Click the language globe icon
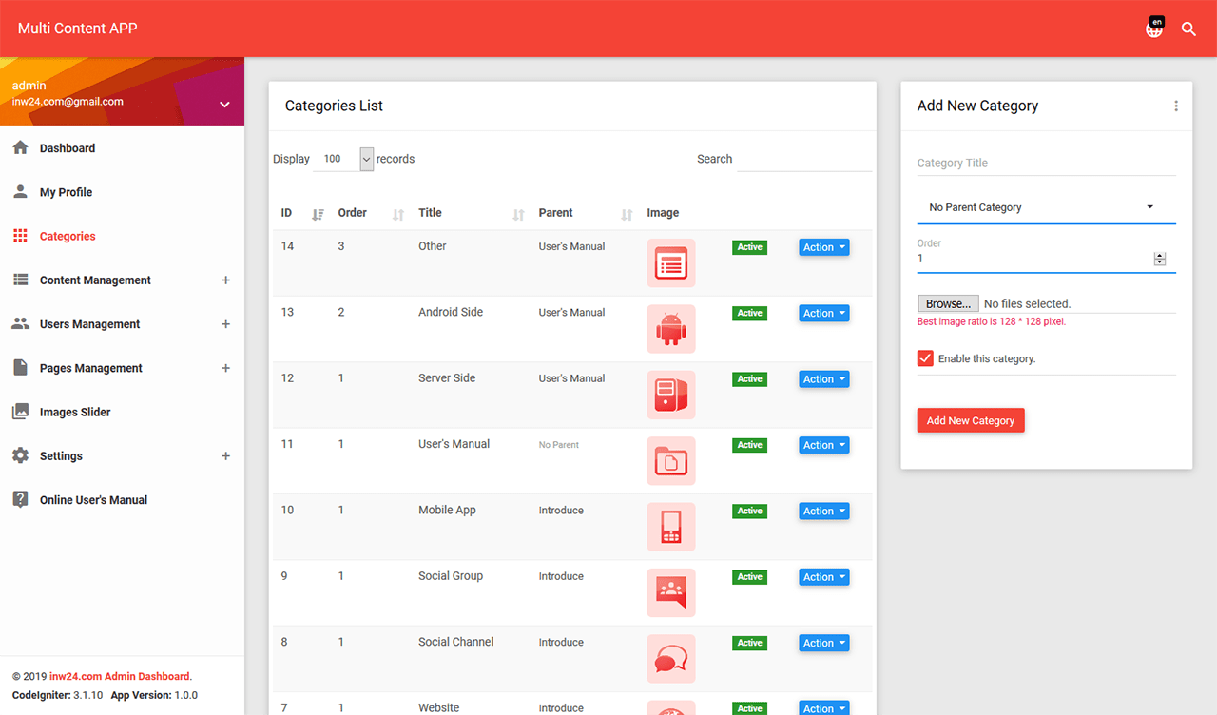 pos(1154,29)
